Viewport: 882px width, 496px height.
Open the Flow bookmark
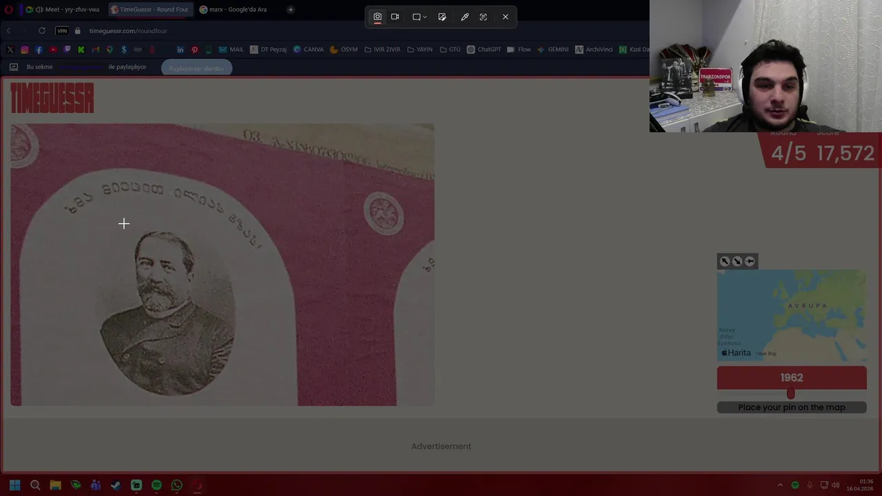click(x=519, y=50)
